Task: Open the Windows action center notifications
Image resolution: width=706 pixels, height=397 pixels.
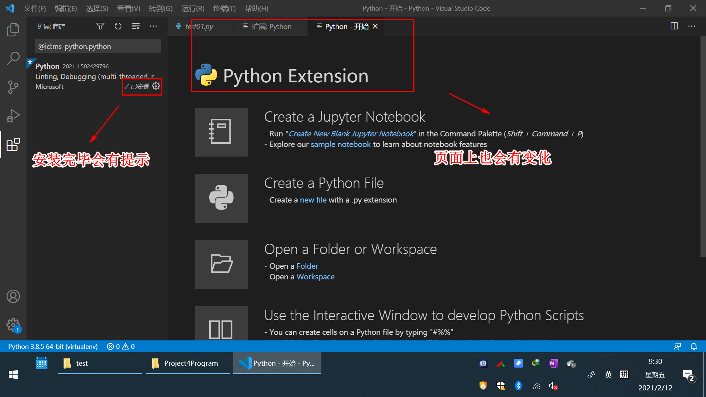Action: (x=688, y=375)
